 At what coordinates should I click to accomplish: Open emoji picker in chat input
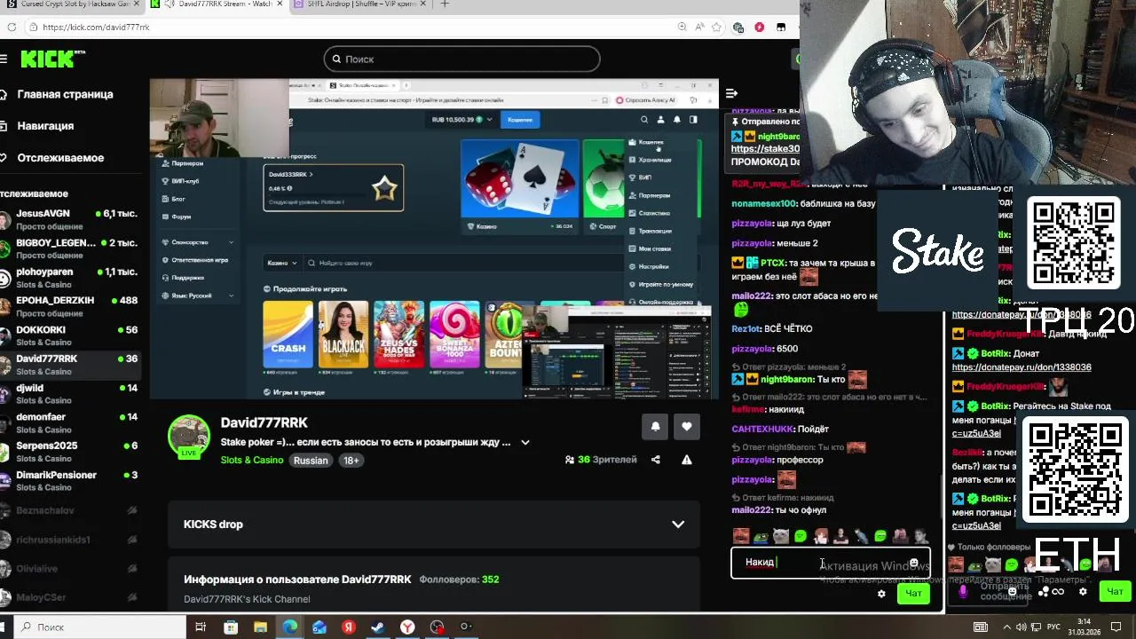[x=914, y=563]
